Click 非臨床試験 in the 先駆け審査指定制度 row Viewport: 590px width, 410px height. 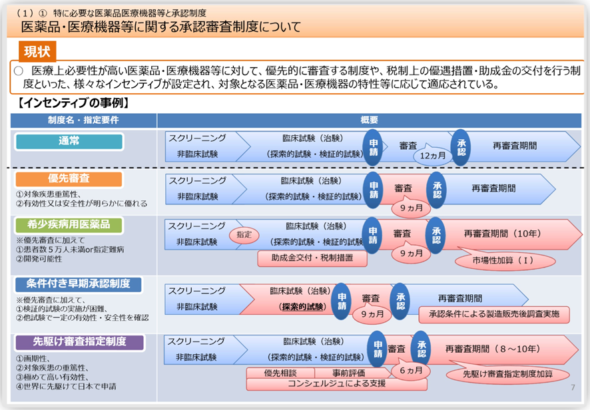[196, 357]
